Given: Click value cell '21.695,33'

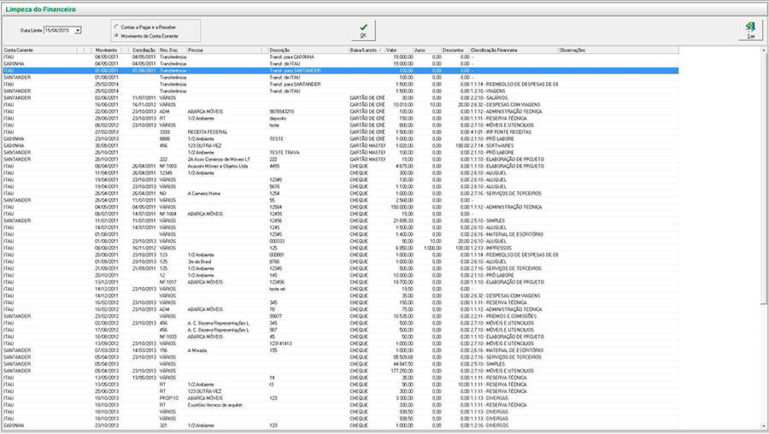Looking at the screenshot, I should click(403, 220).
